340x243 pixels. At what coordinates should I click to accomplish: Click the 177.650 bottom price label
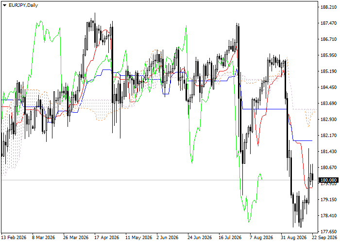328,232
